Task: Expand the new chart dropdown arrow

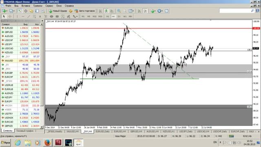Action: (x=7, y=11)
